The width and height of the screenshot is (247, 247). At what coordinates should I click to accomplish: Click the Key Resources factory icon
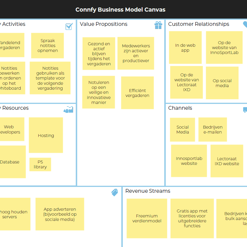pos(68,109)
